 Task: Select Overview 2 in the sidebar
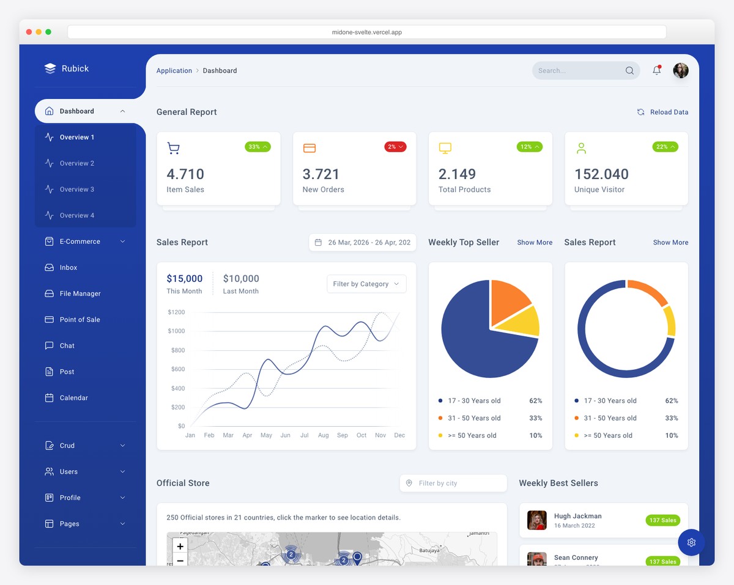coord(77,163)
